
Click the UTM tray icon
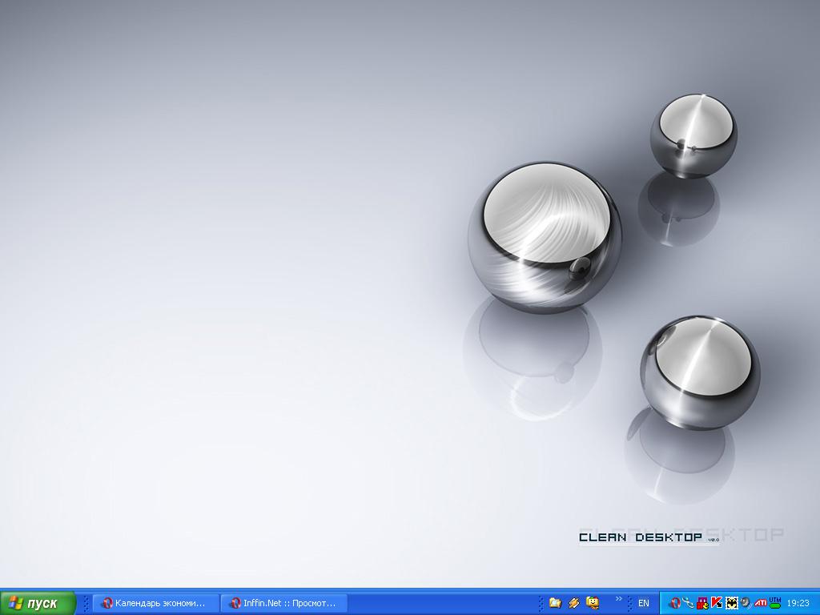774,603
